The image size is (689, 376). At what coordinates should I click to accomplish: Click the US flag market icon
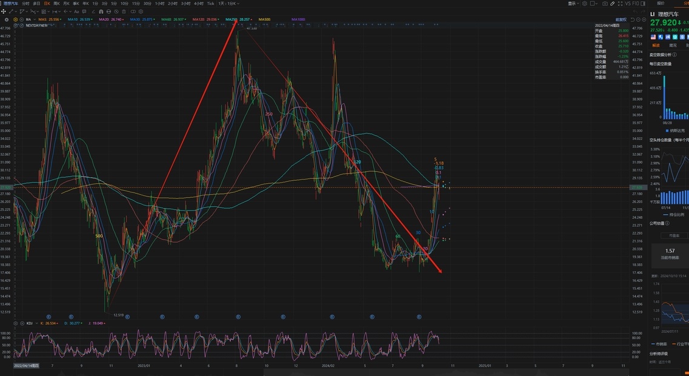tap(653, 37)
